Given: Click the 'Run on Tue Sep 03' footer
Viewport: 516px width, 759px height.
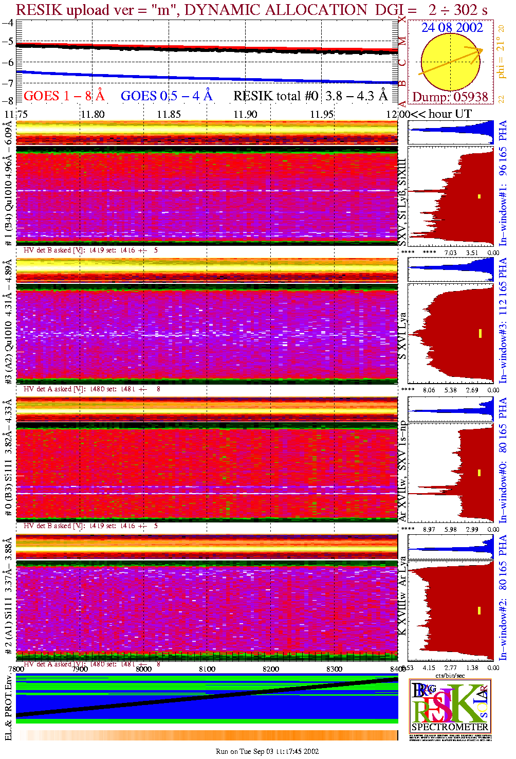Looking at the screenshot, I should click(267, 751).
